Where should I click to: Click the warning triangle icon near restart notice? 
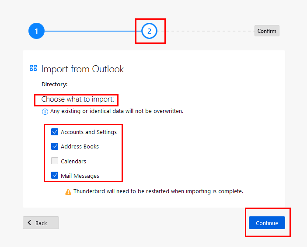[68, 192]
